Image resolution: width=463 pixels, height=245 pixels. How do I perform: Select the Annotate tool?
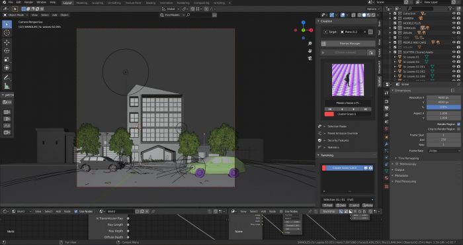pyautogui.click(x=7, y=77)
